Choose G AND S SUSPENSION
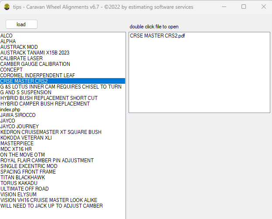 pyautogui.click(x=63, y=92)
